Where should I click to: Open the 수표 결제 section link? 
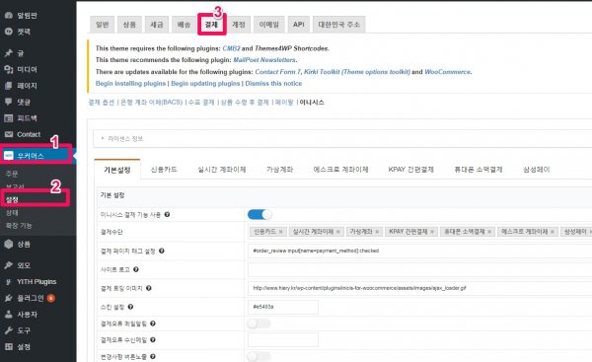point(201,103)
